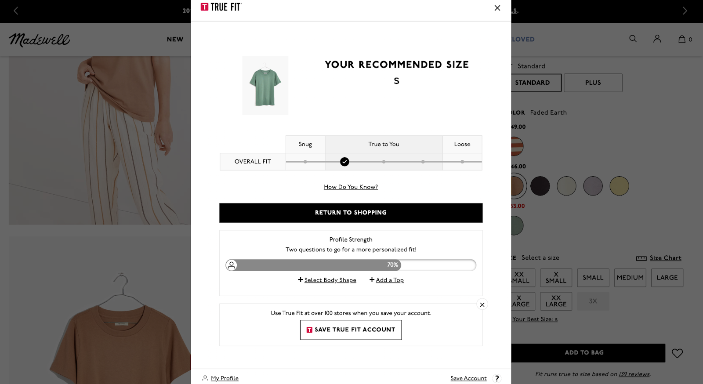Click the True Fit help question mark
This screenshot has height=384, width=703.
tap(497, 378)
